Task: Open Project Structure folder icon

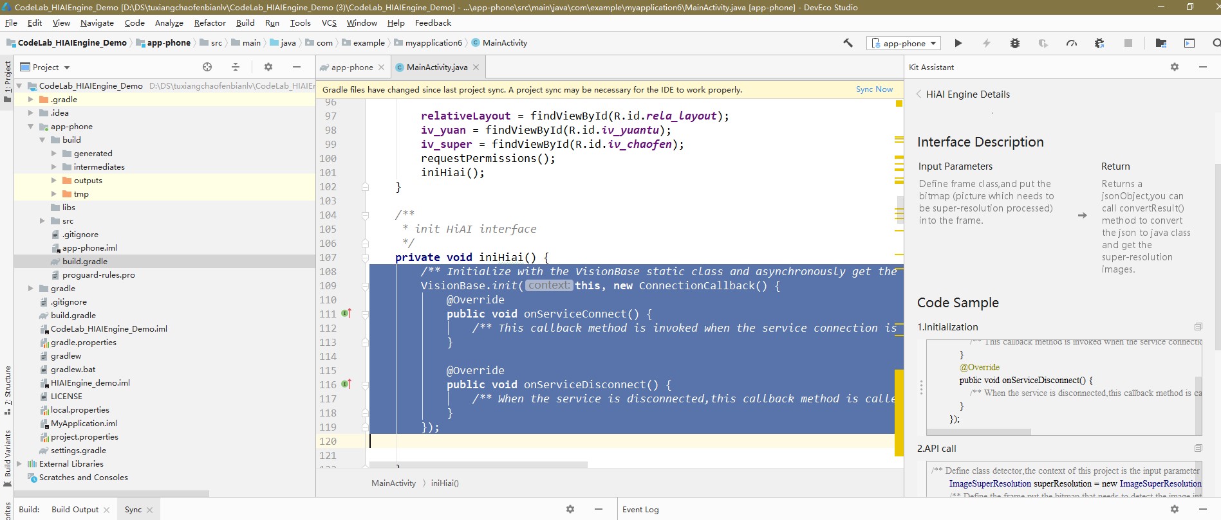Action: (x=1161, y=43)
